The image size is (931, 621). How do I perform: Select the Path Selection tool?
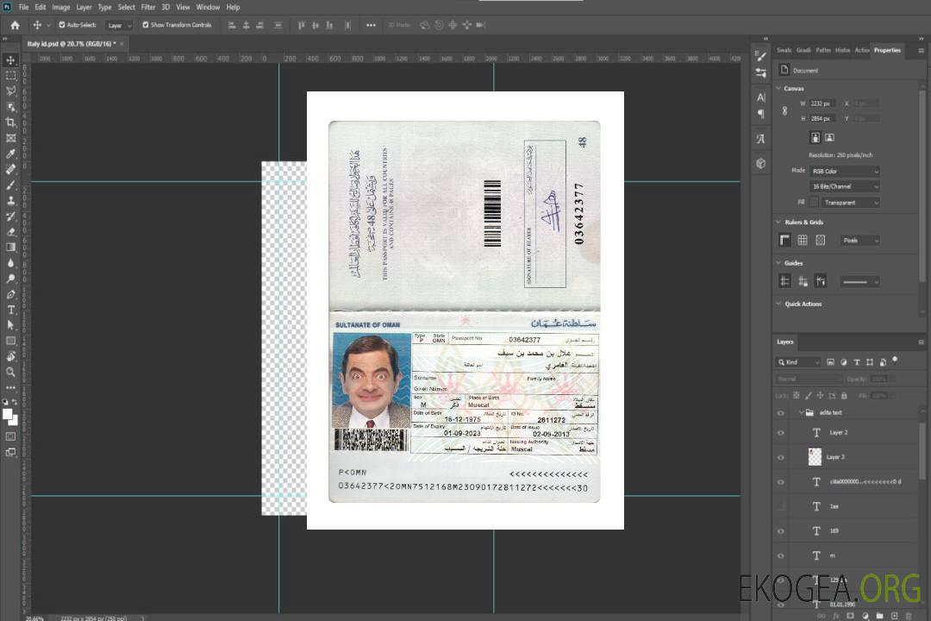pos(10,325)
